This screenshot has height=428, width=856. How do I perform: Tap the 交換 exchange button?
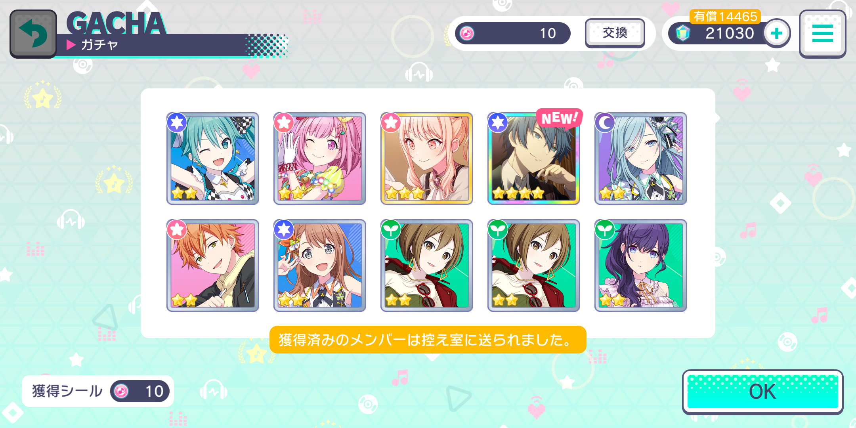click(x=615, y=33)
